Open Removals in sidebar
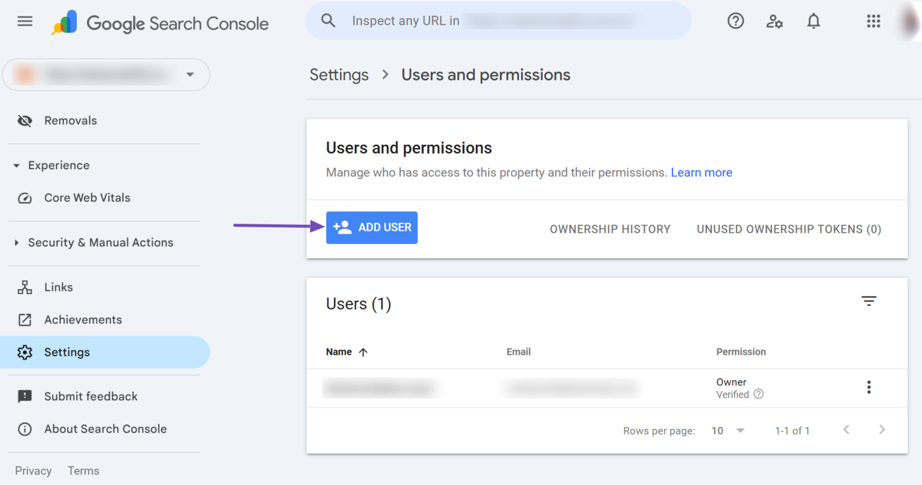This screenshot has width=922, height=485. coord(70,120)
